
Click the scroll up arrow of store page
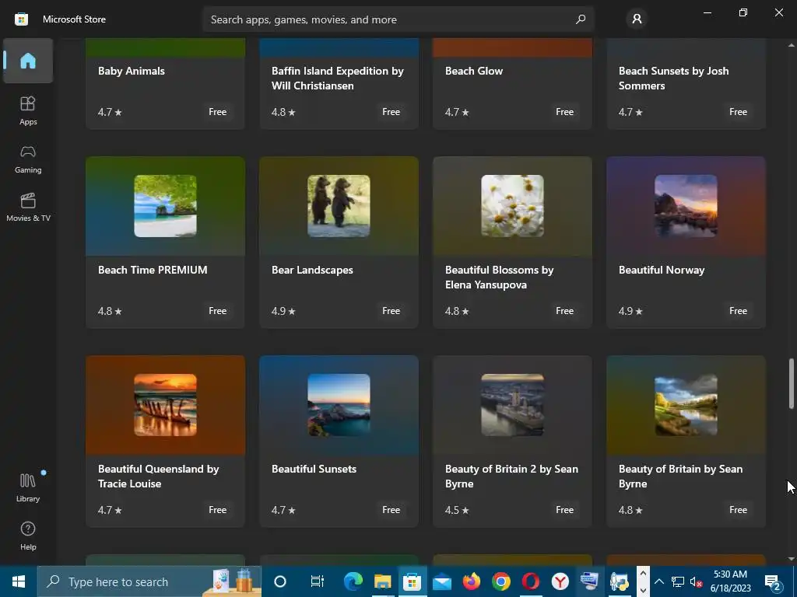pyautogui.click(x=791, y=45)
